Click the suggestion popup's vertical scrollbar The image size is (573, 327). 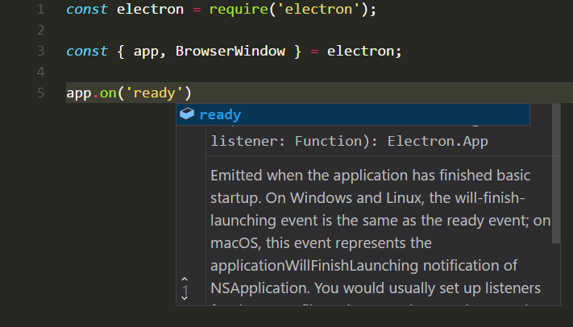point(556,173)
